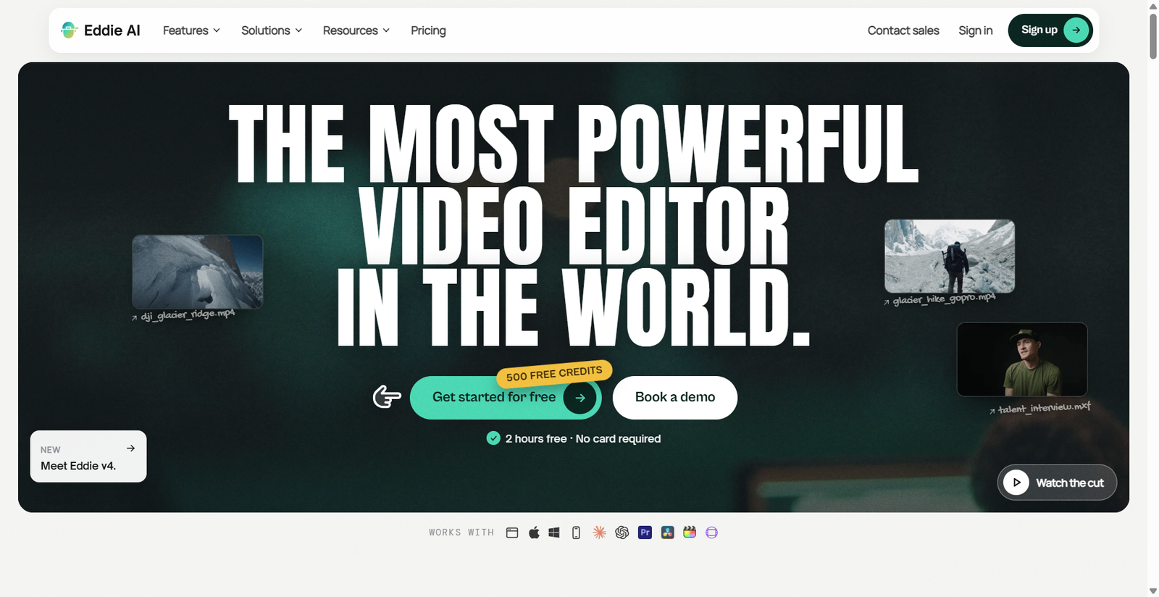
Task: Click the Sign in link
Action: pyautogui.click(x=975, y=30)
